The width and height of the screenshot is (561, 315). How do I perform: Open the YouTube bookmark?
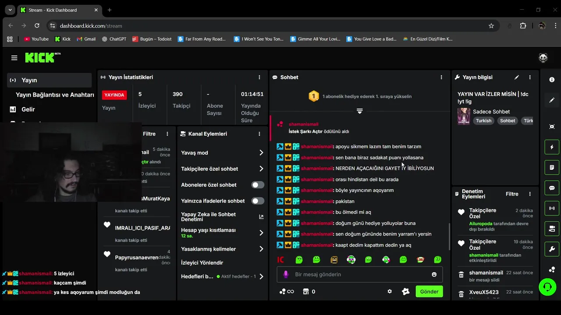click(x=36, y=39)
